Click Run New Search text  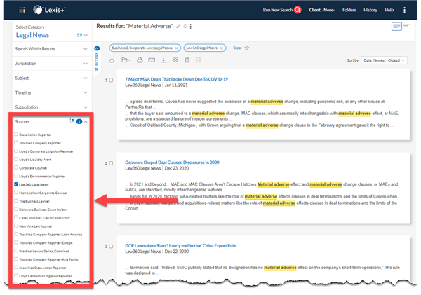point(278,10)
